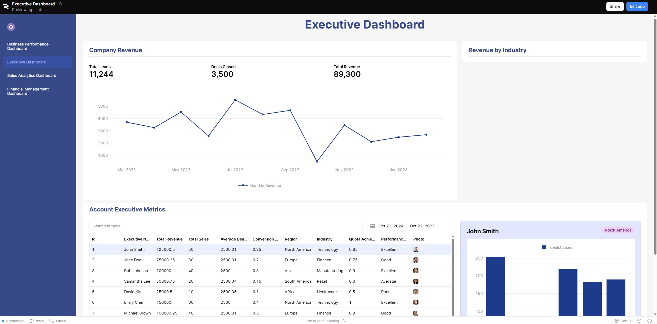
Task: Toggle the Monthly Revenue legend series
Action: [260, 186]
